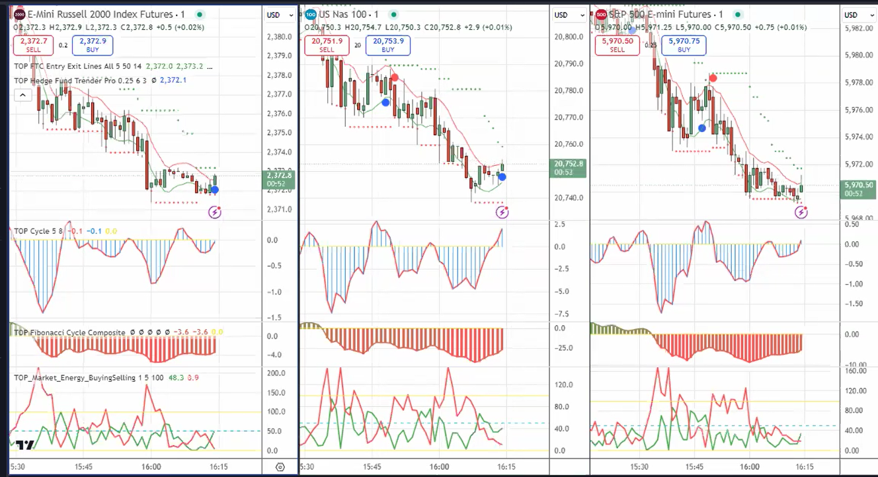
Task: Click the 2,372.1 value in Trender Pro legend
Action: (174, 81)
